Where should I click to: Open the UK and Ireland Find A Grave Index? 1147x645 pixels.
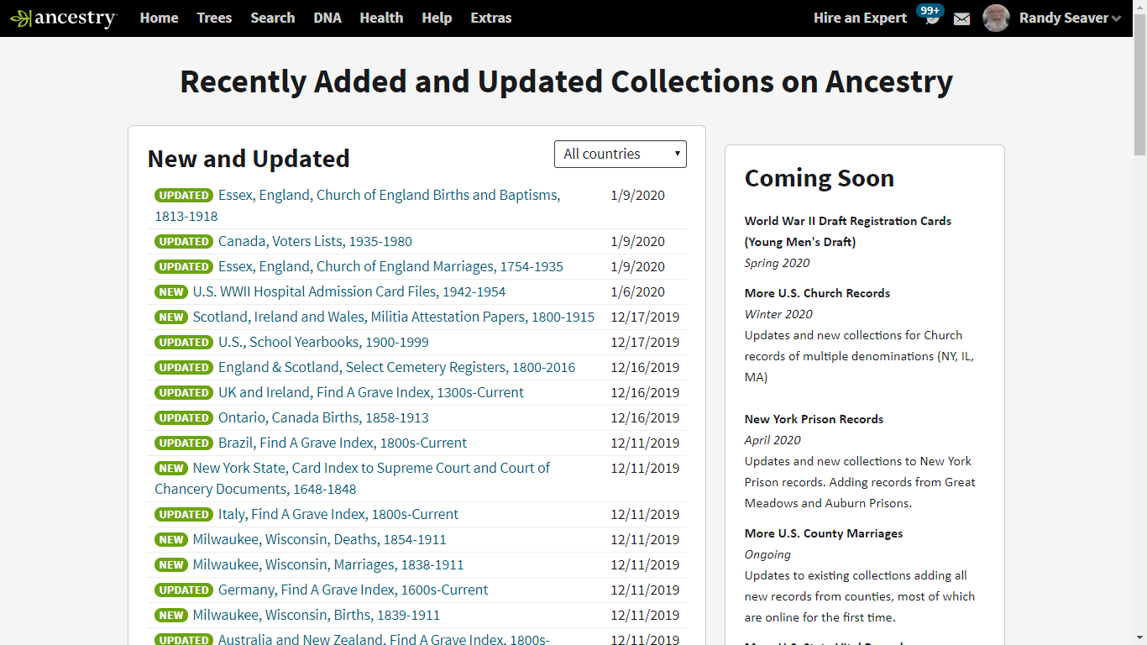point(370,392)
